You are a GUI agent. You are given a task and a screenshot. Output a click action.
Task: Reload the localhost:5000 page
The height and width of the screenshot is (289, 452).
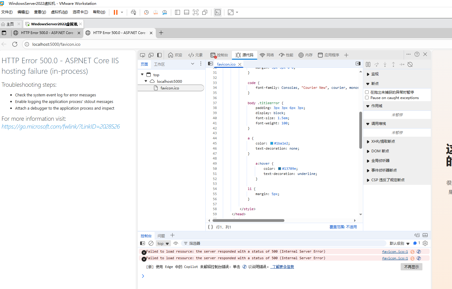(x=15, y=44)
